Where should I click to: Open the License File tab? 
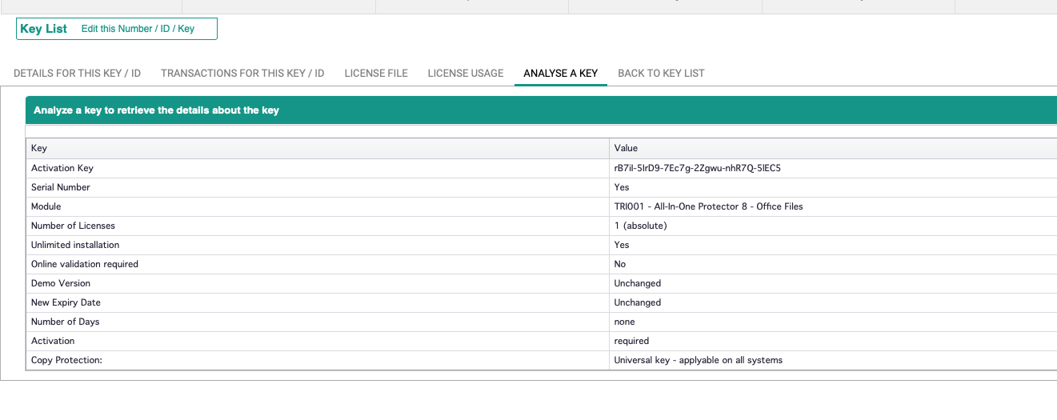tap(376, 73)
